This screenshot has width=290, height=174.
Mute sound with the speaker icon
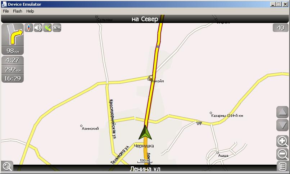click(38, 28)
